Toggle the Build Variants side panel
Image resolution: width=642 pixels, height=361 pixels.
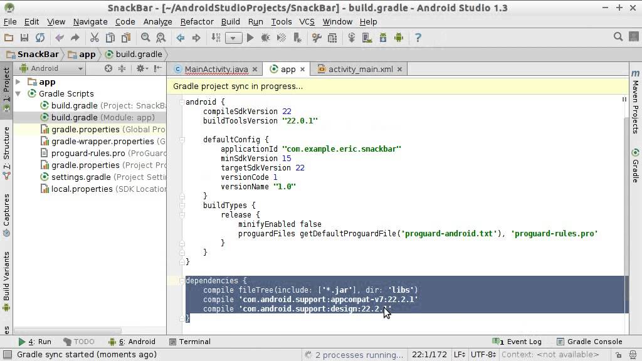6,281
